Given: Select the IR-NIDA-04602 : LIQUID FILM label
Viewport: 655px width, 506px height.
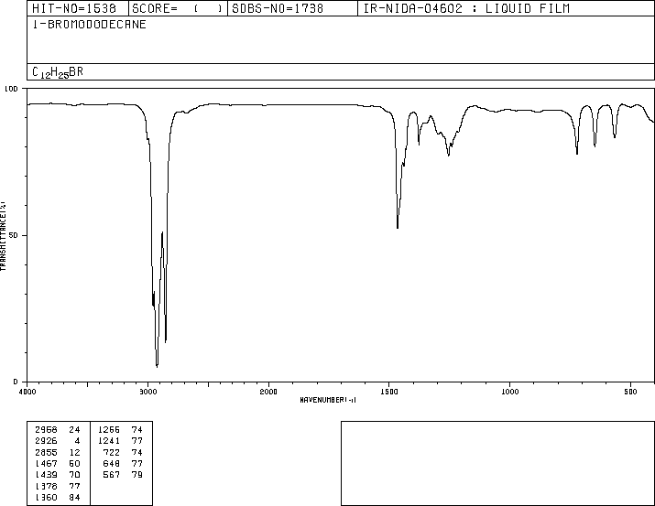Looking at the screenshot, I should (x=466, y=8).
